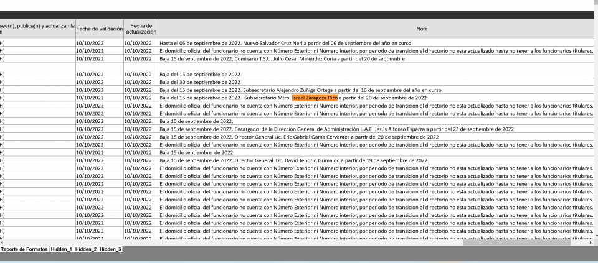Select the 'Baja del 30 de septiembre' note cell
The image size is (598, 263).
point(378,82)
